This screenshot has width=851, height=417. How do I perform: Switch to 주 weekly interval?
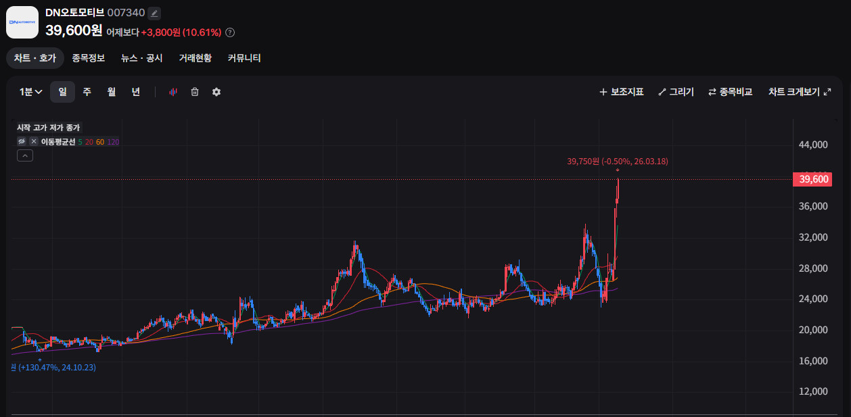pyautogui.click(x=87, y=92)
